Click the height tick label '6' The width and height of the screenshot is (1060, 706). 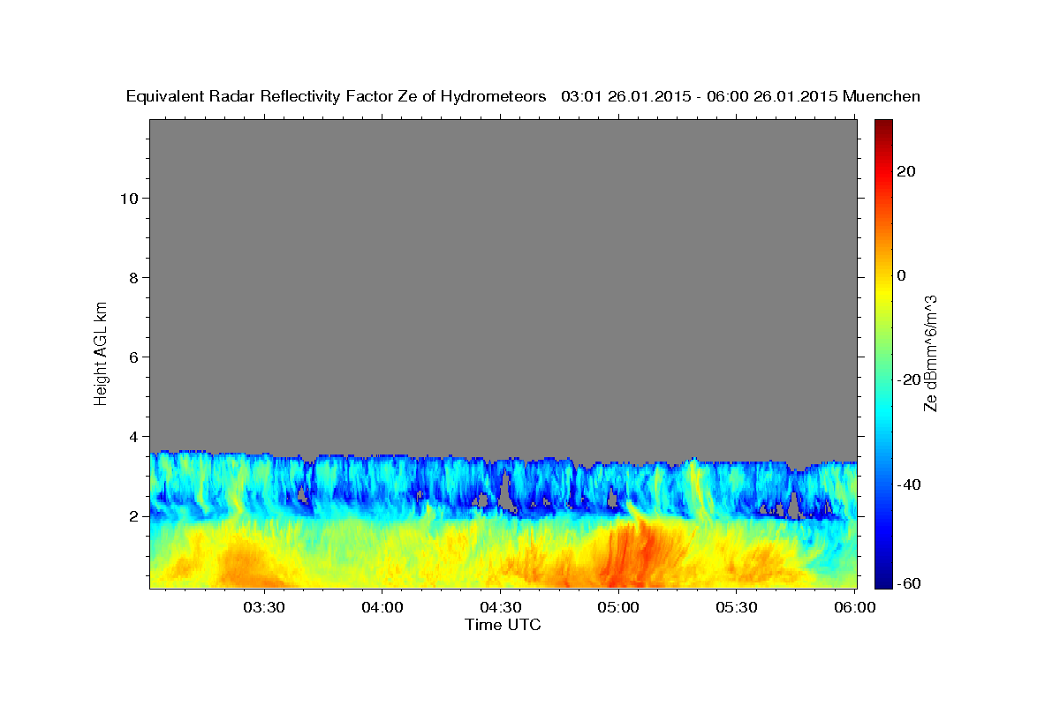click(132, 357)
